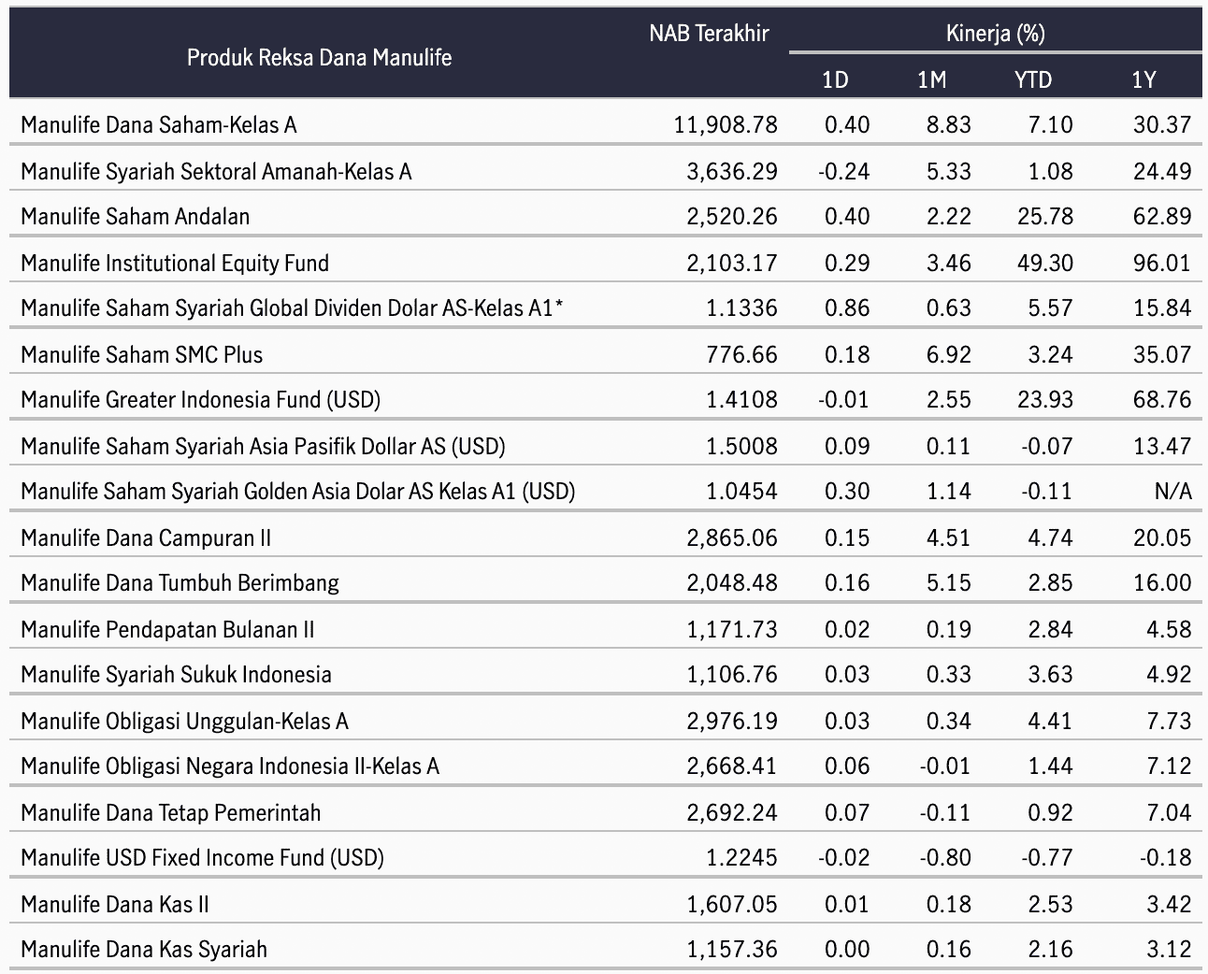1208x974 pixels.
Task: Click the YTD column header
Action: (x=1032, y=80)
